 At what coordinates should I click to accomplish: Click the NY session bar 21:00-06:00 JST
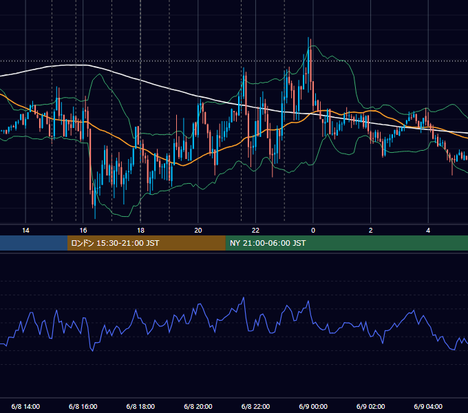click(x=347, y=243)
